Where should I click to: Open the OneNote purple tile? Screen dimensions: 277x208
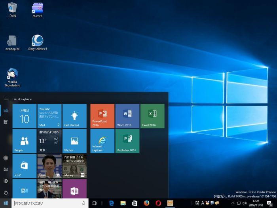point(74,189)
